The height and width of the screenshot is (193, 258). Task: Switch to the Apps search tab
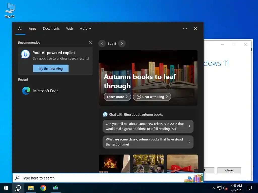(33, 29)
